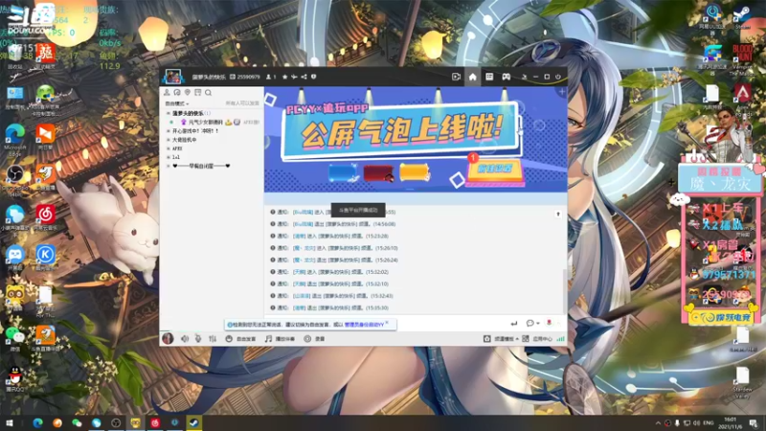Toggle the speaker volume icon
Viewport: 766px width, 431px height.
tap(185, 339)
